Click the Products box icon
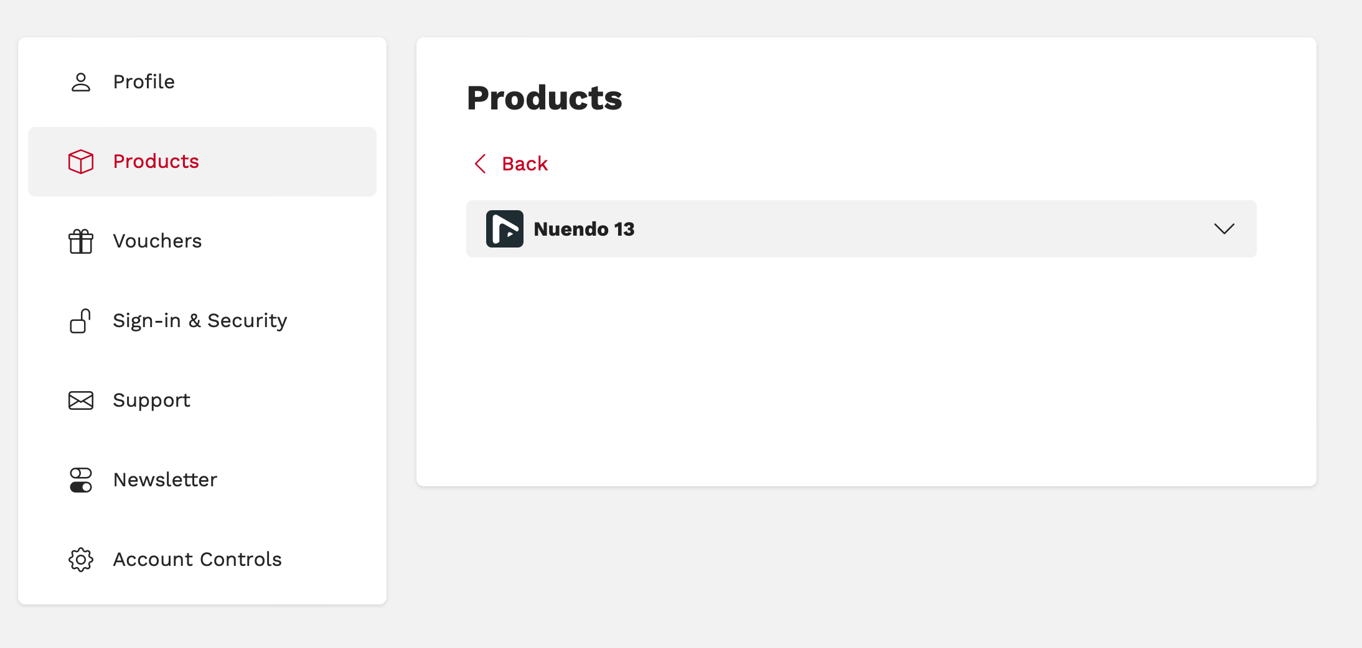Viewport: 1362px width, 648px height. click(81, 162)
